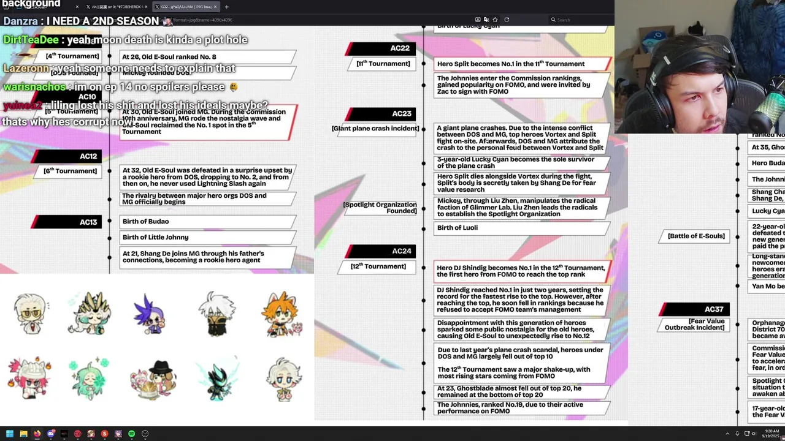Show hidden system tray icons
785x441 pixels.
coord(727,434)
